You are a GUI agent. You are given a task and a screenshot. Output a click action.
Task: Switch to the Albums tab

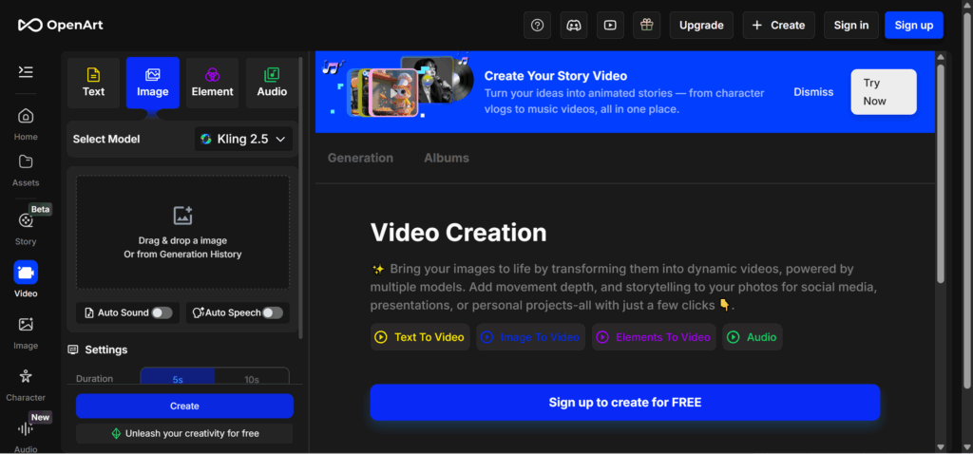447,158
